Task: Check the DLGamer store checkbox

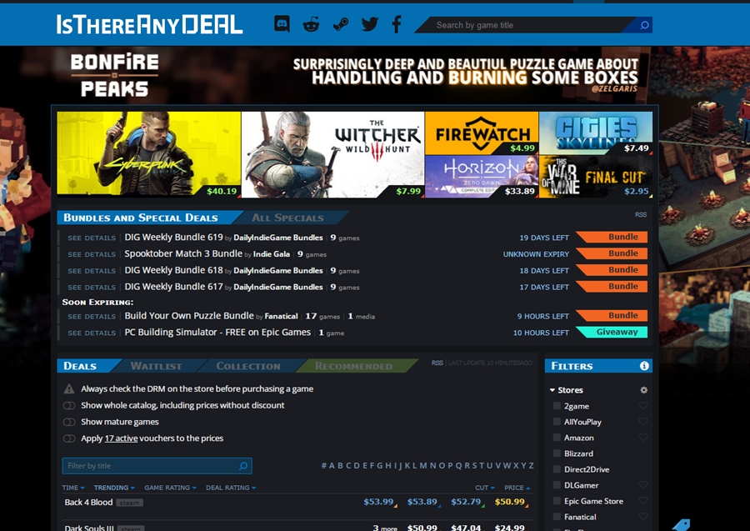Action: (557, 484)
